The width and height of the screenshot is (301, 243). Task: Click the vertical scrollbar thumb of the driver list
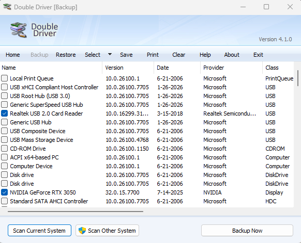[298, 78]
